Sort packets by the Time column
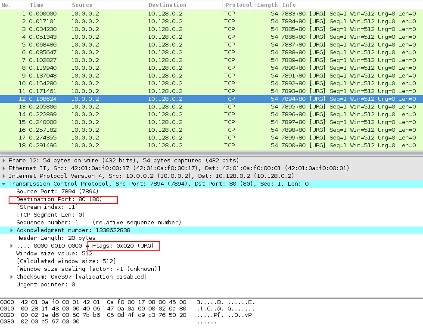423x332 pixels. click(x=48, y=5)
